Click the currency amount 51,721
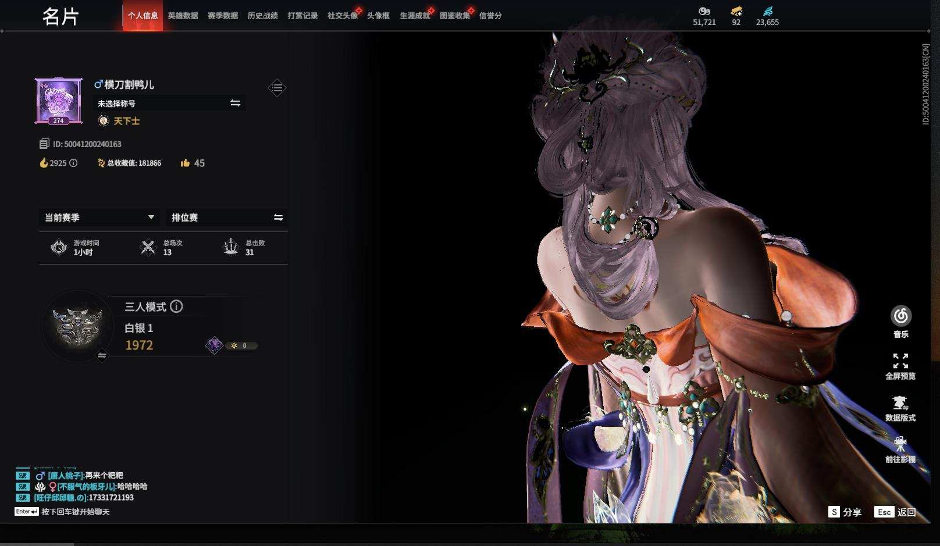The width and height of the screenshot is (940, 546). point(704,22)
